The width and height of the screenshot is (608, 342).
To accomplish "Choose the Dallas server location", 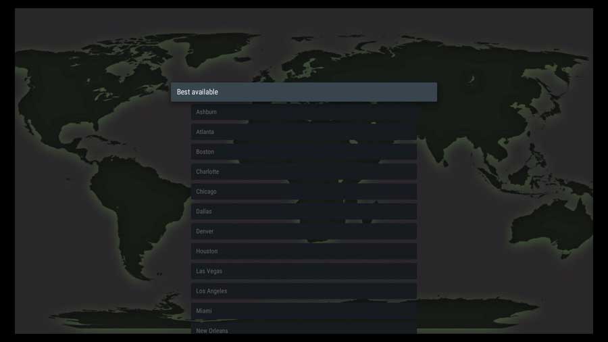I will click(x=303, y=212).
